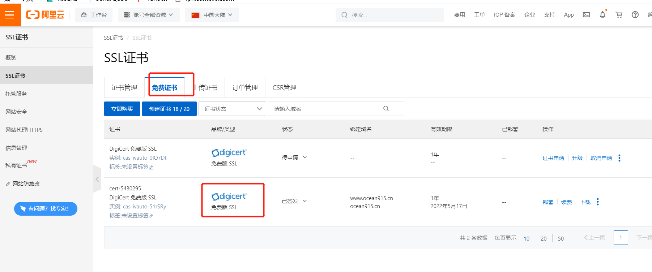Switch to the 订单管理 tab

coord(245,87)
